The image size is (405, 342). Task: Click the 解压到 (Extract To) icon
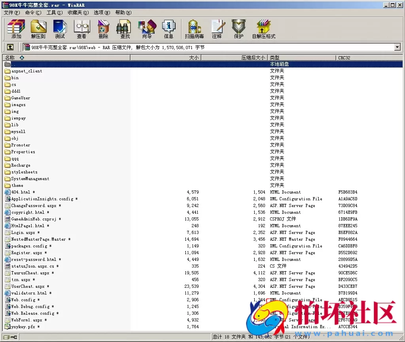click(x=38, y=29)
